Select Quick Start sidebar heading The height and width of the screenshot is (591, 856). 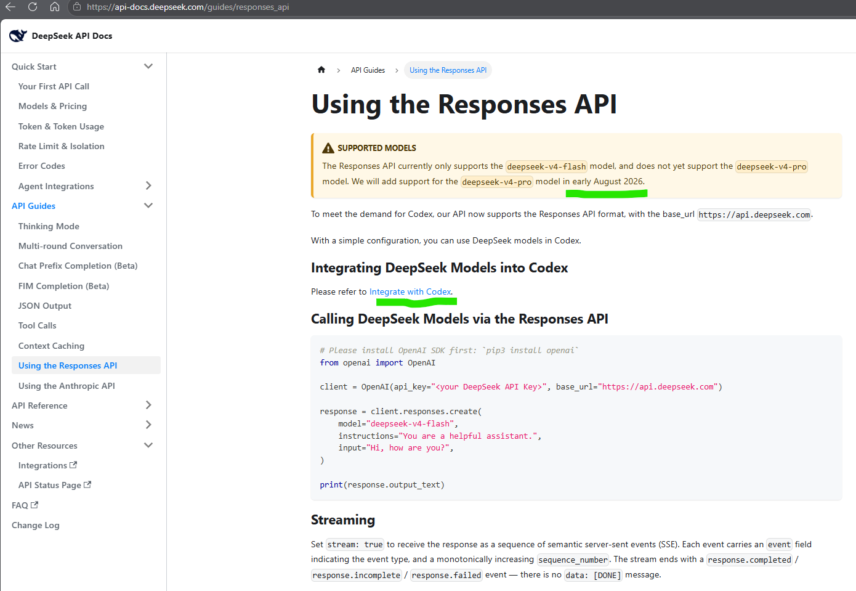pos(34,67)
